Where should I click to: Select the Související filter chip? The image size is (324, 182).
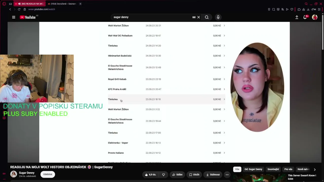[x=273, y=169]
